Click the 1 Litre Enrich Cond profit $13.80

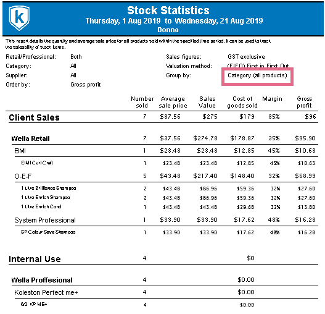pyautogui.click(x=306, y=207)
